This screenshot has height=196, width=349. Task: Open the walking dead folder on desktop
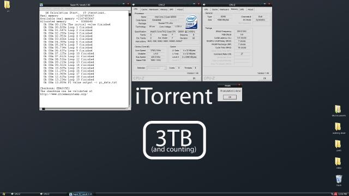pos(338,127)
